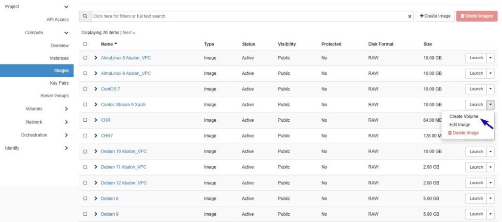
Task: Check the CentOS 7 row checkbox
Action: 85,89
